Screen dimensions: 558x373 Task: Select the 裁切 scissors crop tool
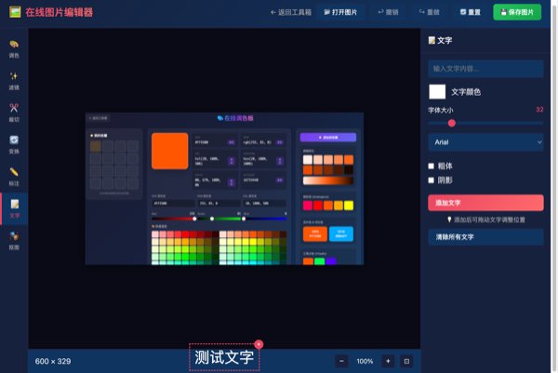14,113
